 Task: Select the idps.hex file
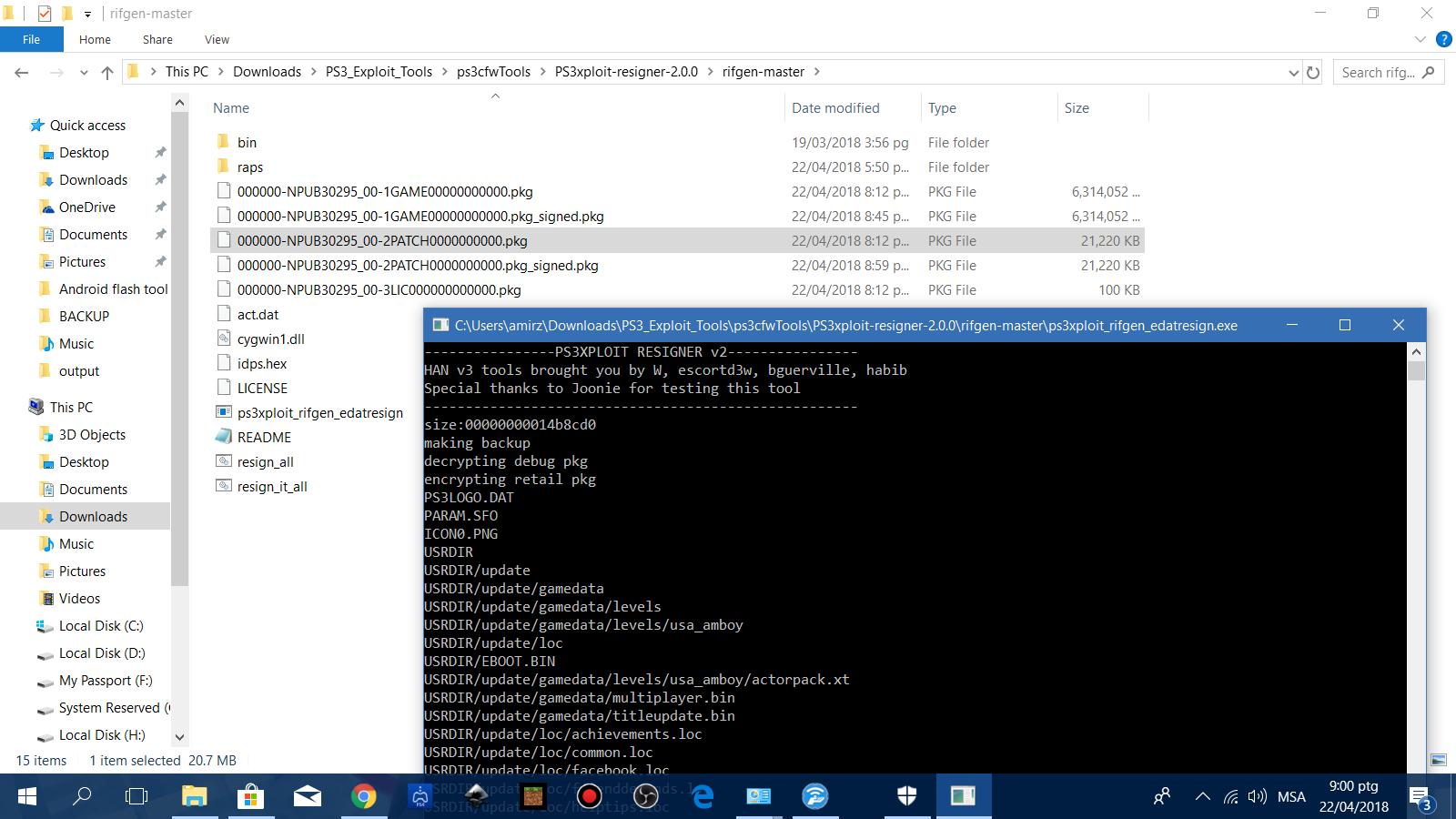[262, 364]
